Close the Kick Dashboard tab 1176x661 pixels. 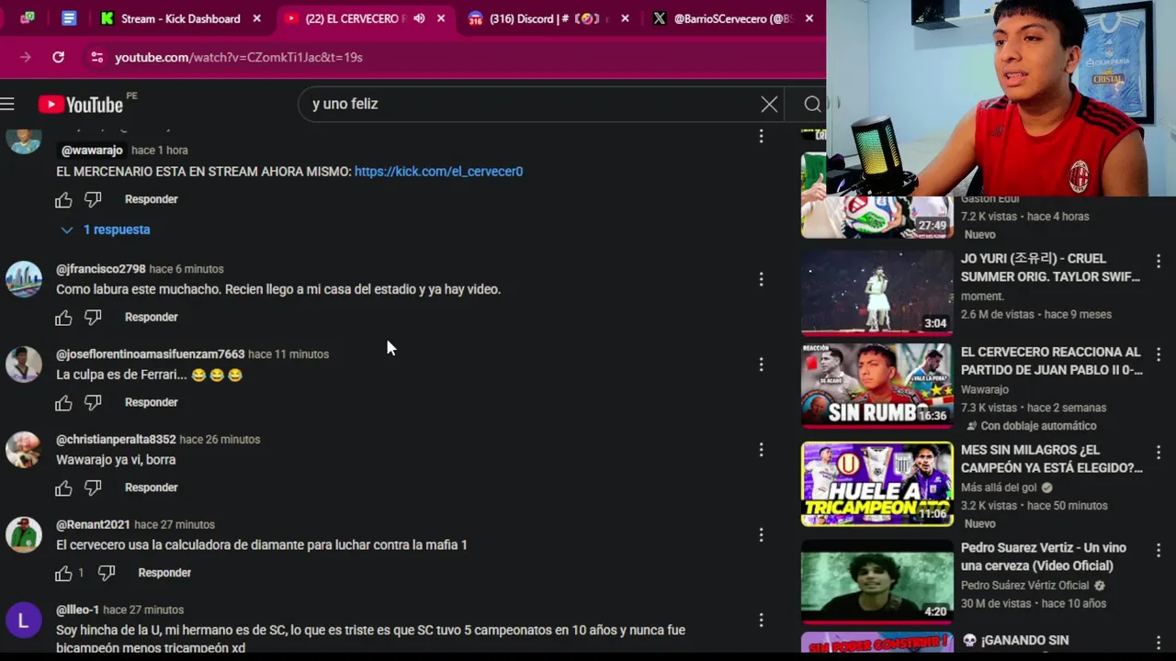(257, 18)
